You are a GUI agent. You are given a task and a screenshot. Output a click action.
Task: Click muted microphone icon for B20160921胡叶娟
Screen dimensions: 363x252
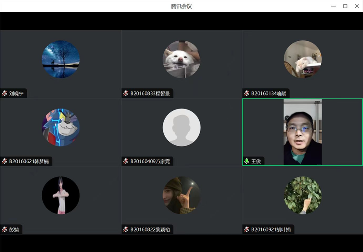click(x=247, y=229)
